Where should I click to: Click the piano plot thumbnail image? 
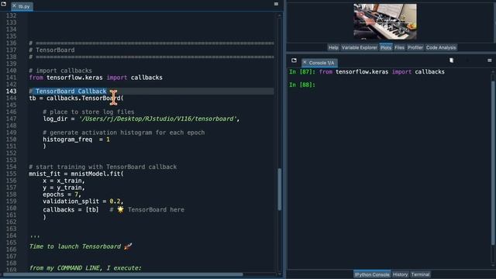tap(385, 22)
